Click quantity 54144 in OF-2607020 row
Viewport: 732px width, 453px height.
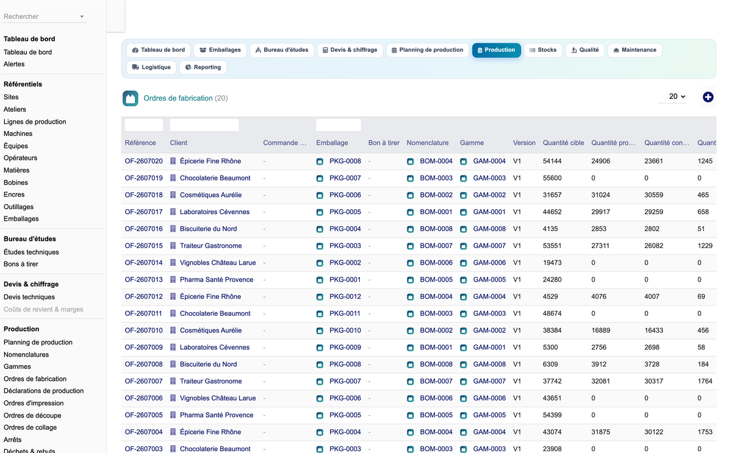click(x=552, y=161)
